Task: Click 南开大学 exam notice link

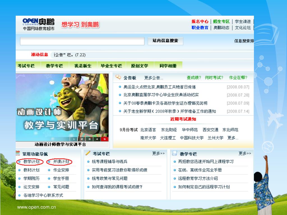Action: 148,138
